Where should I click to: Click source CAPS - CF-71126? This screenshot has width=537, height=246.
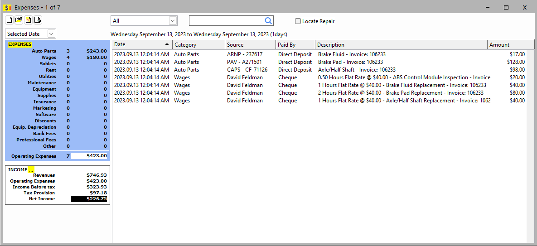247,69
